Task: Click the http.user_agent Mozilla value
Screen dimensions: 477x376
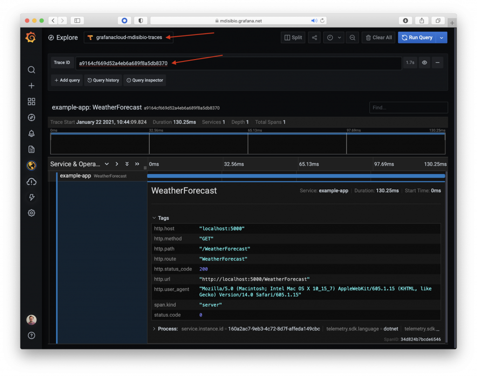Action: (315, 291)
